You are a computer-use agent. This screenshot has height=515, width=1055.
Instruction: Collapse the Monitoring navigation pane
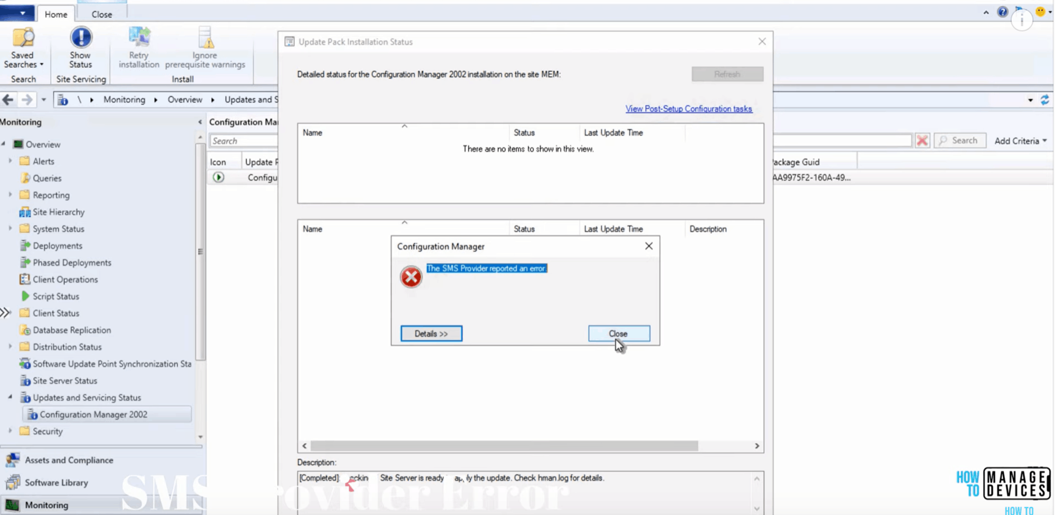click(200, 122)
